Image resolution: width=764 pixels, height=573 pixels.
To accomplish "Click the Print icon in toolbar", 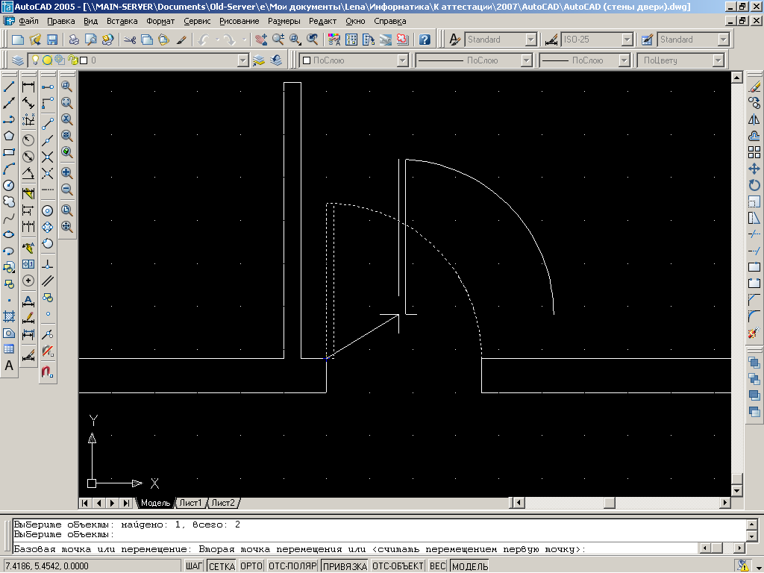I will tap(74, 40).
